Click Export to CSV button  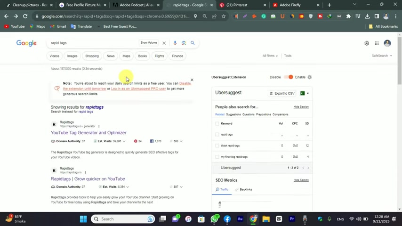click(282, 93)
